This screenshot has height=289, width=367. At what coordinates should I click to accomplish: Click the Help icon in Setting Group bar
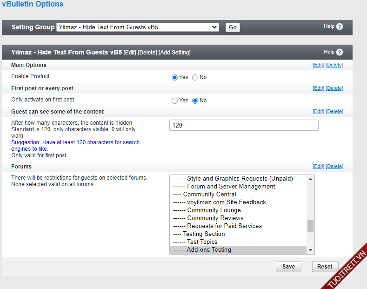(x=340, y=27)
